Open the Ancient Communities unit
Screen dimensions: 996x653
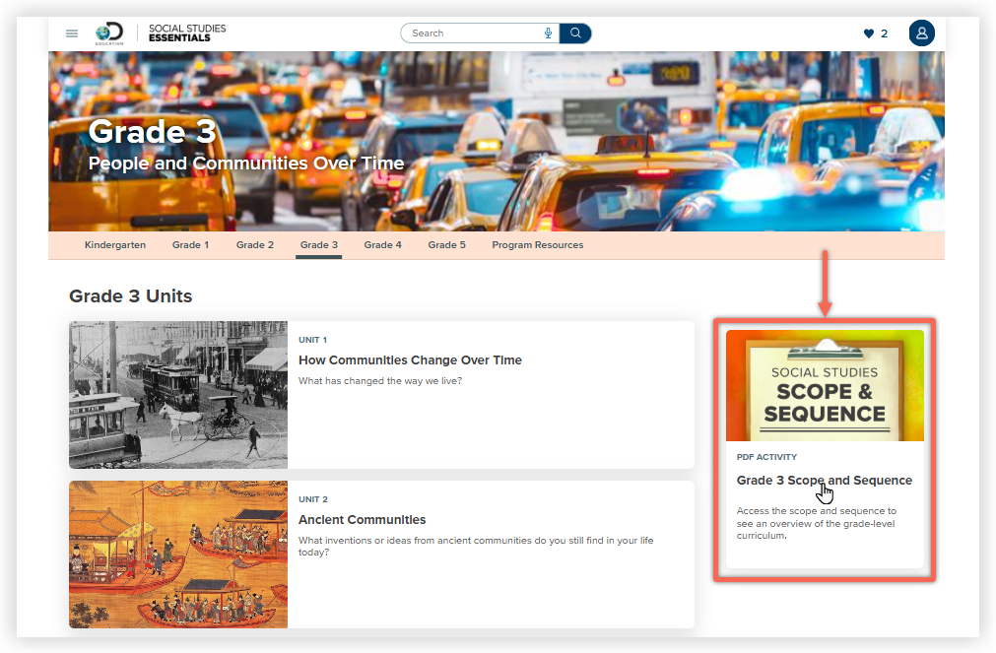pyautogui.click(x=363, y=520)
